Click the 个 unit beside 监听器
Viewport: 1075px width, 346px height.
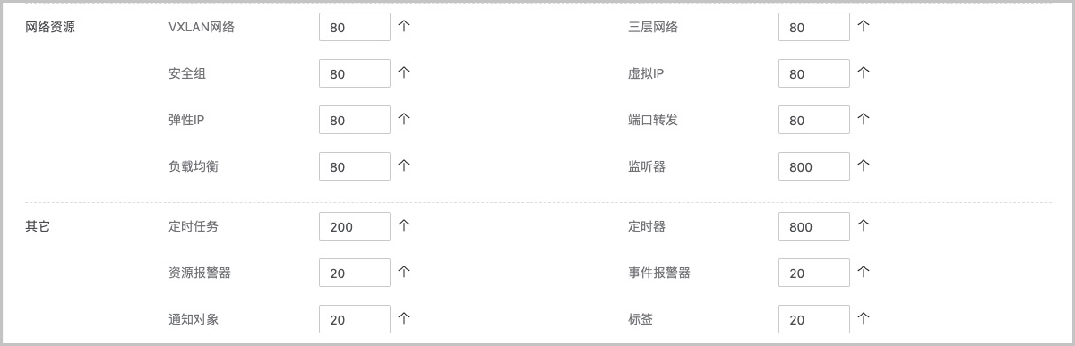tap(864, 165)
